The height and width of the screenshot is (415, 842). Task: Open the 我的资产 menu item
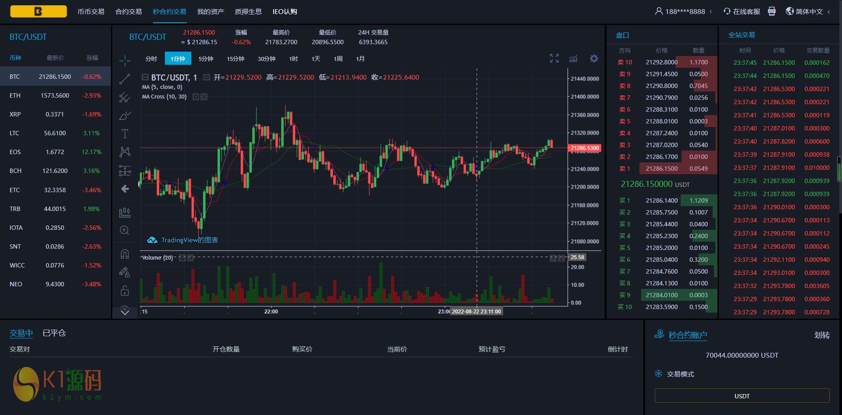pos(210,11)
